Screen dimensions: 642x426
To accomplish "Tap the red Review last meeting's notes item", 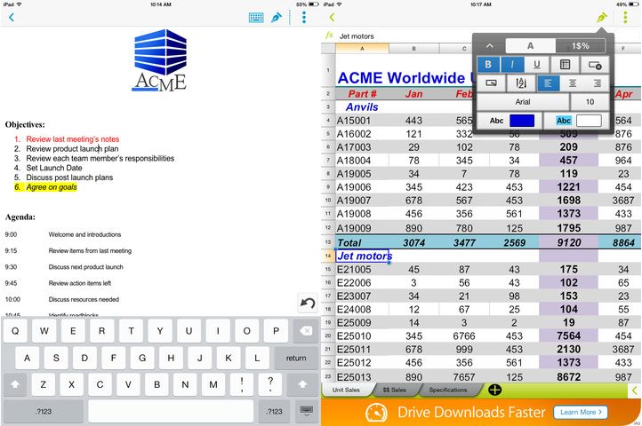I will (x=73, y=139).
